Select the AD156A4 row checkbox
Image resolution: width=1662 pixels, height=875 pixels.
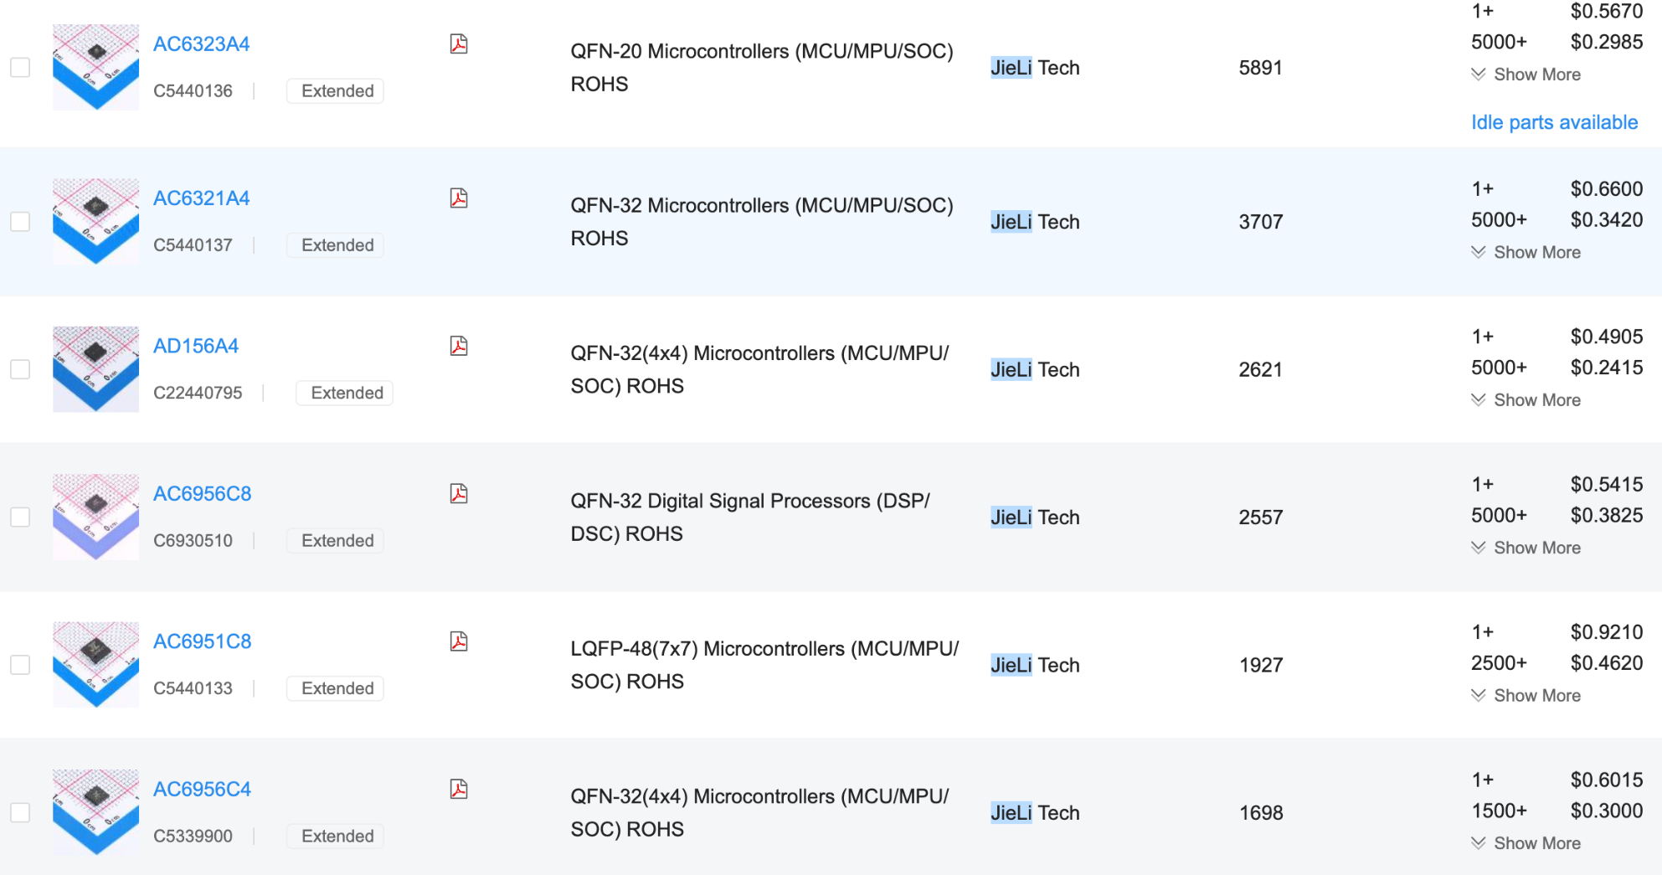click(20, 369)
